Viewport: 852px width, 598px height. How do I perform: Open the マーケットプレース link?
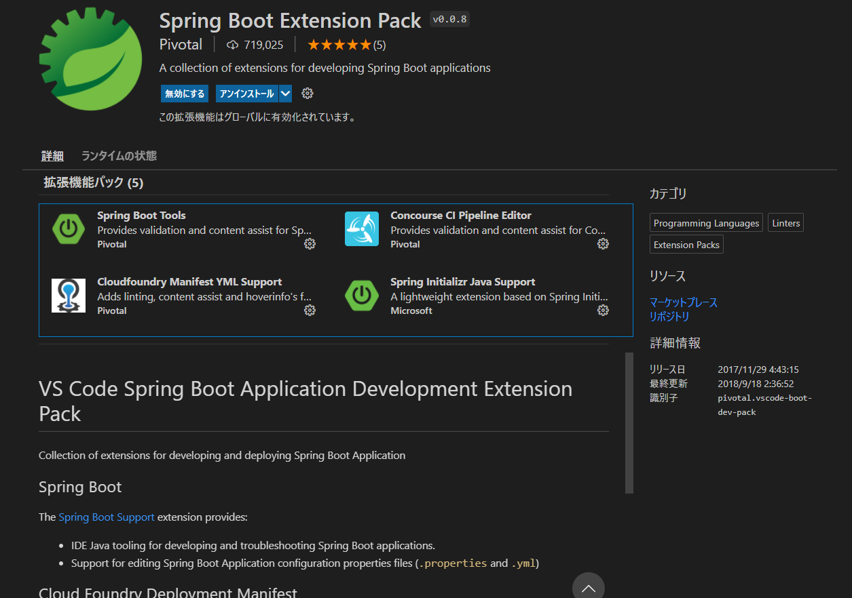(684, 302)
